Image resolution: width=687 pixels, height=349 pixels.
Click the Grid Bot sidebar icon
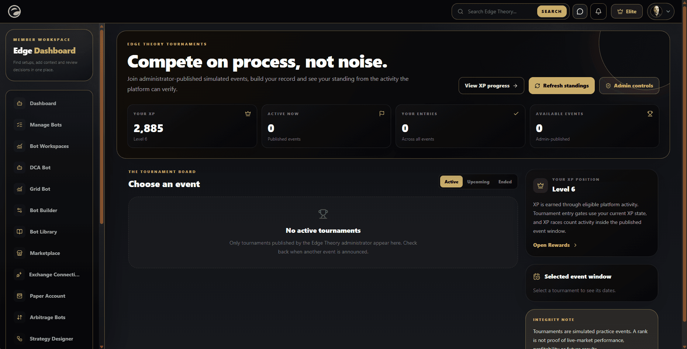pyautogui.click(x=20, y=189)
